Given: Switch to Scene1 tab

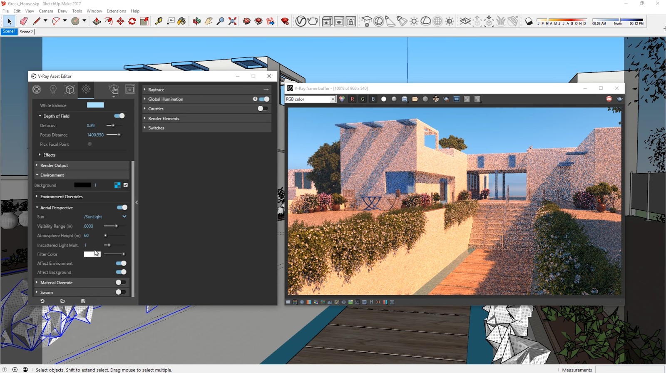Looking at the screenshot, I should point(9,32).
